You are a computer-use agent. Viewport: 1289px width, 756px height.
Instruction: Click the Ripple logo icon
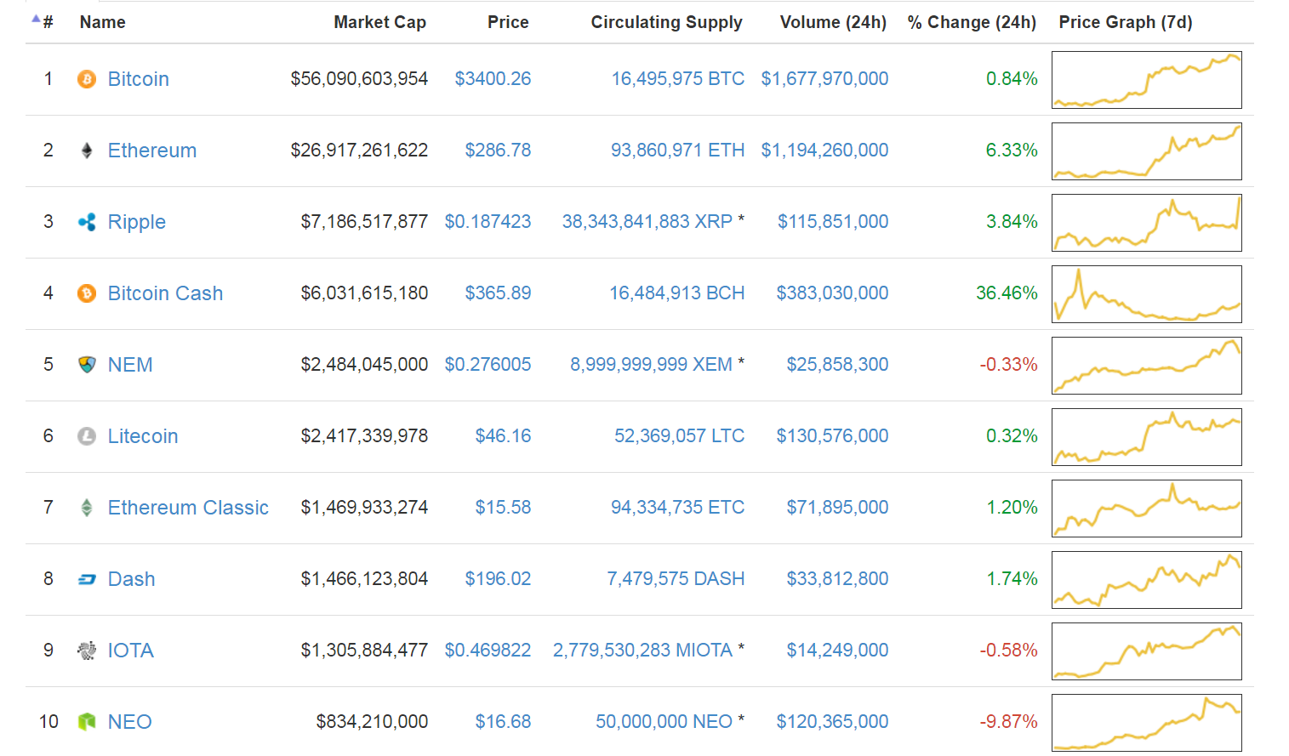click(87, 222)
